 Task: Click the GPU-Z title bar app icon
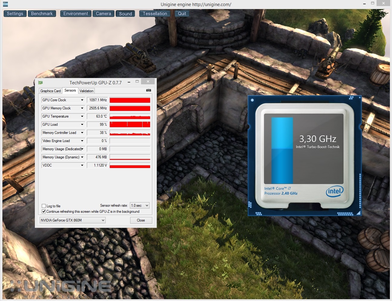[41, 83]
